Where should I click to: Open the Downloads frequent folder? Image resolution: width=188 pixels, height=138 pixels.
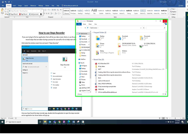pyautogui.click(x=123, y=38)
